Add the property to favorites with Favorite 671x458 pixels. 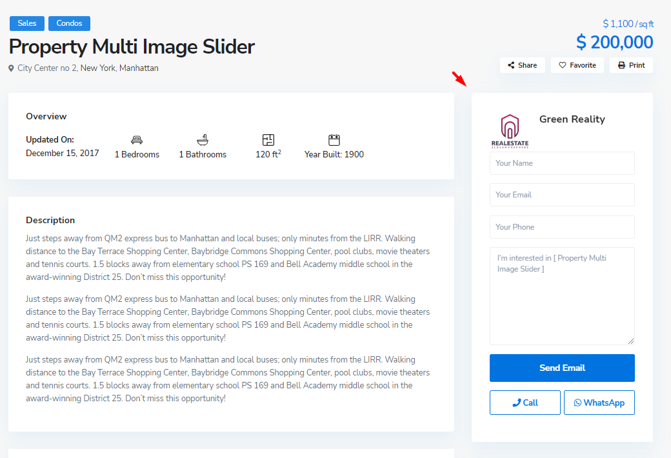(577, 65)
